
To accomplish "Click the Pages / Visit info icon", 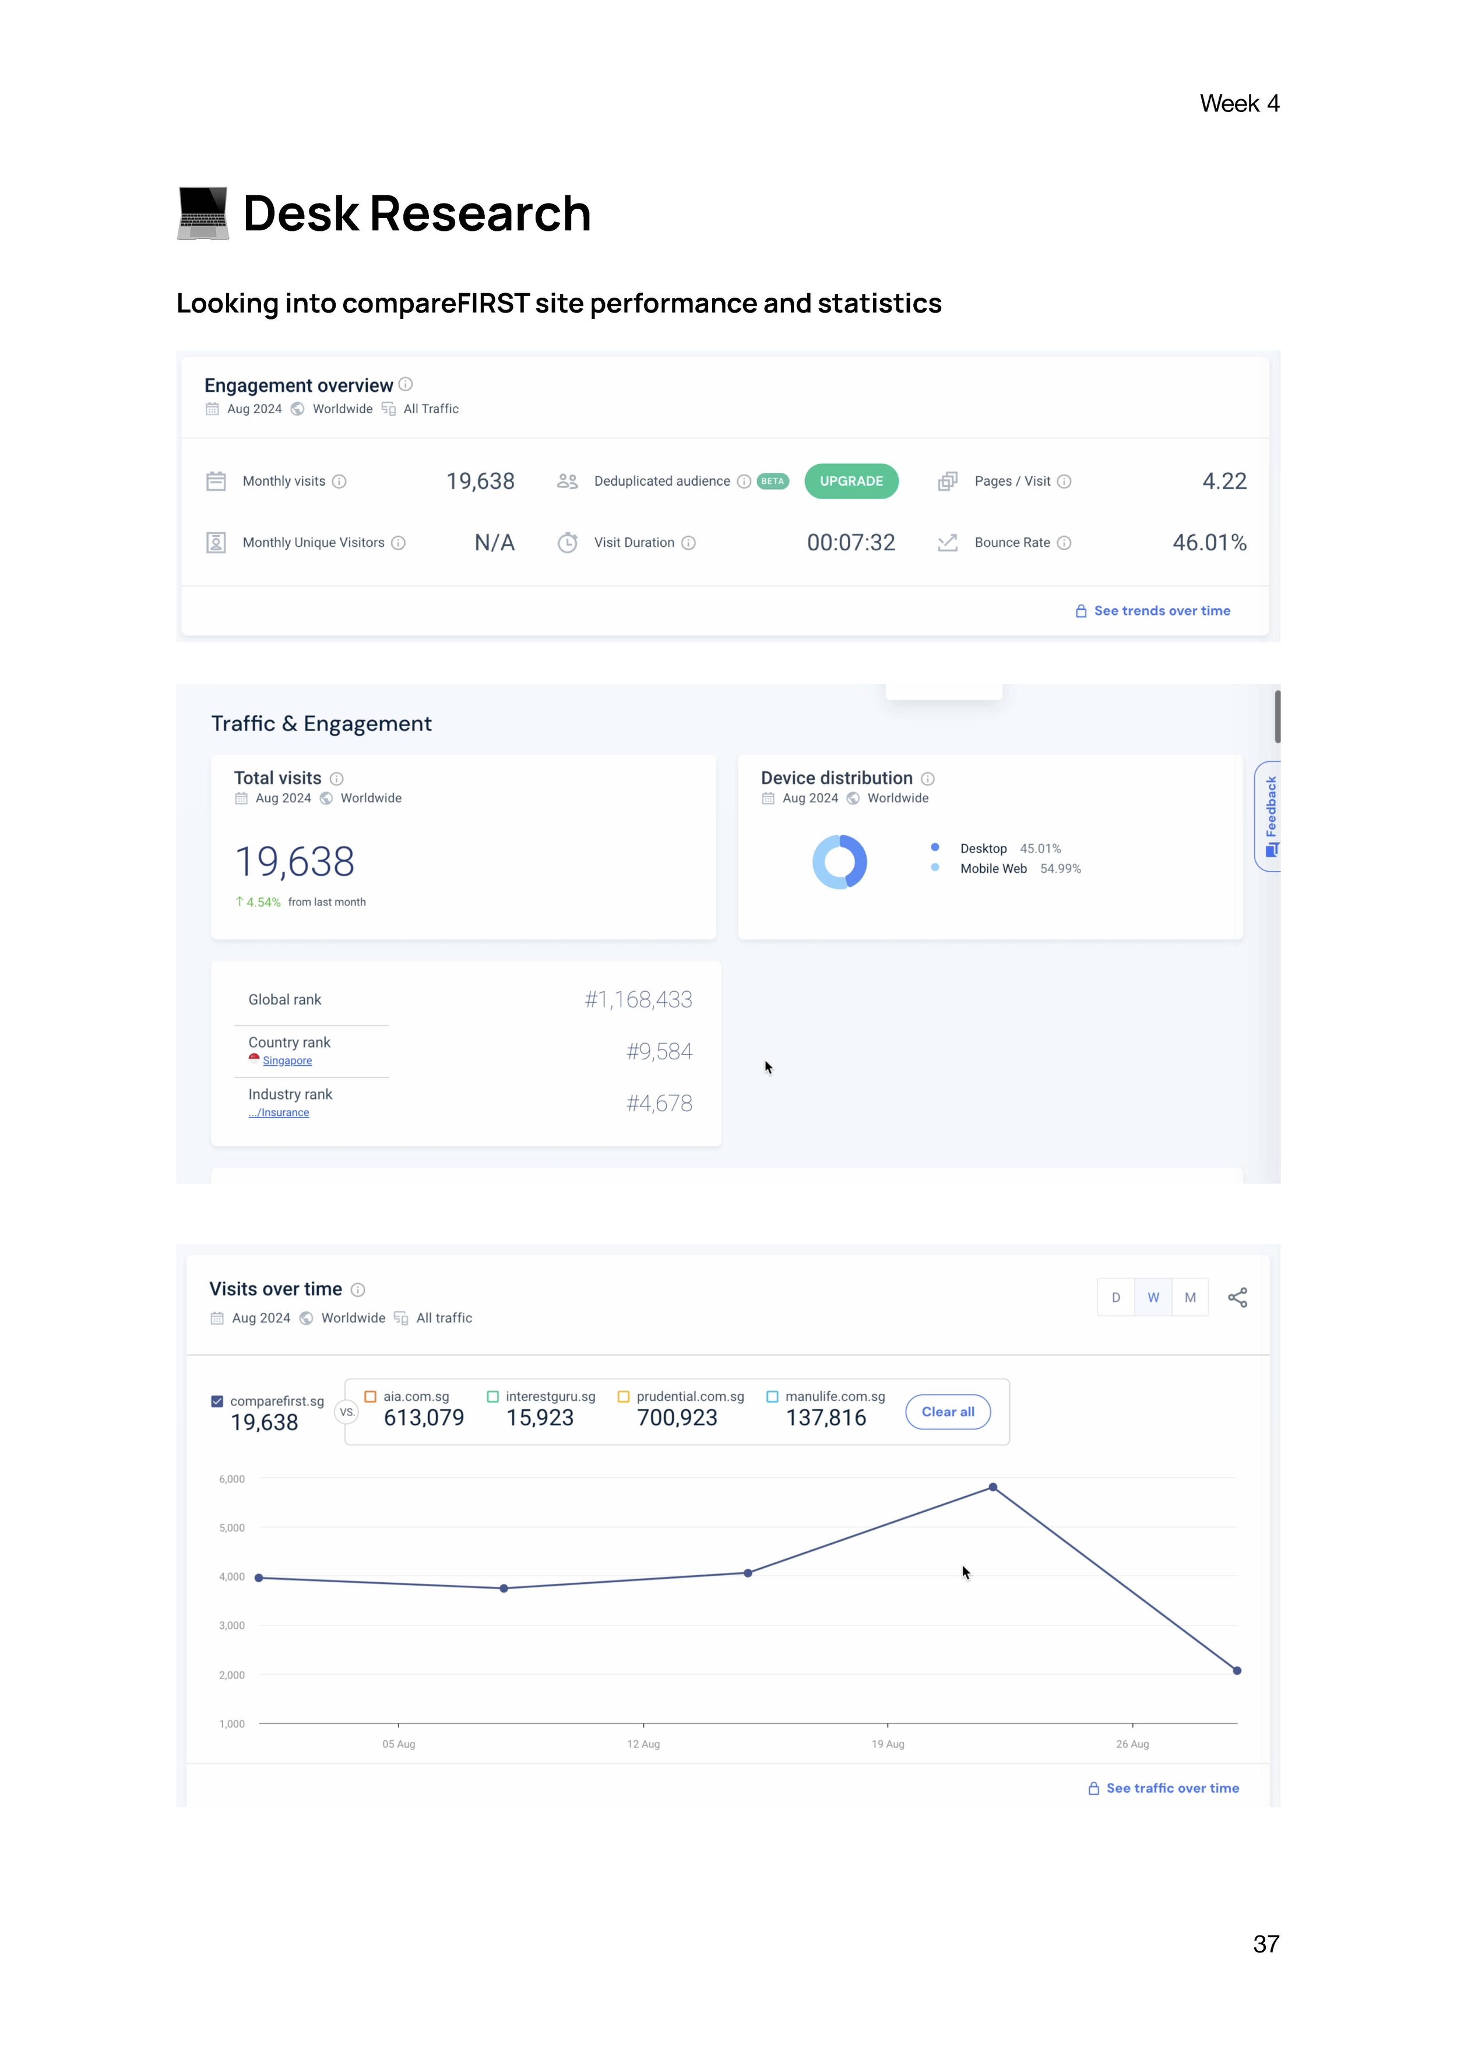I will coord(1064,482).
